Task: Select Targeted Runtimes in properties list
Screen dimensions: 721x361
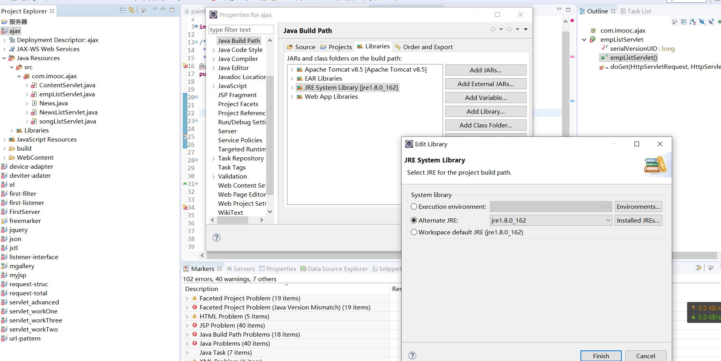Action: coord(242,149)
